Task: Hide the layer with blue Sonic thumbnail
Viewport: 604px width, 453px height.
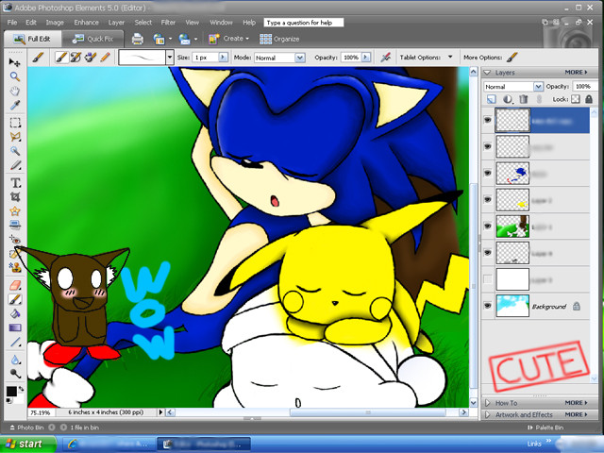Action: 487,173
